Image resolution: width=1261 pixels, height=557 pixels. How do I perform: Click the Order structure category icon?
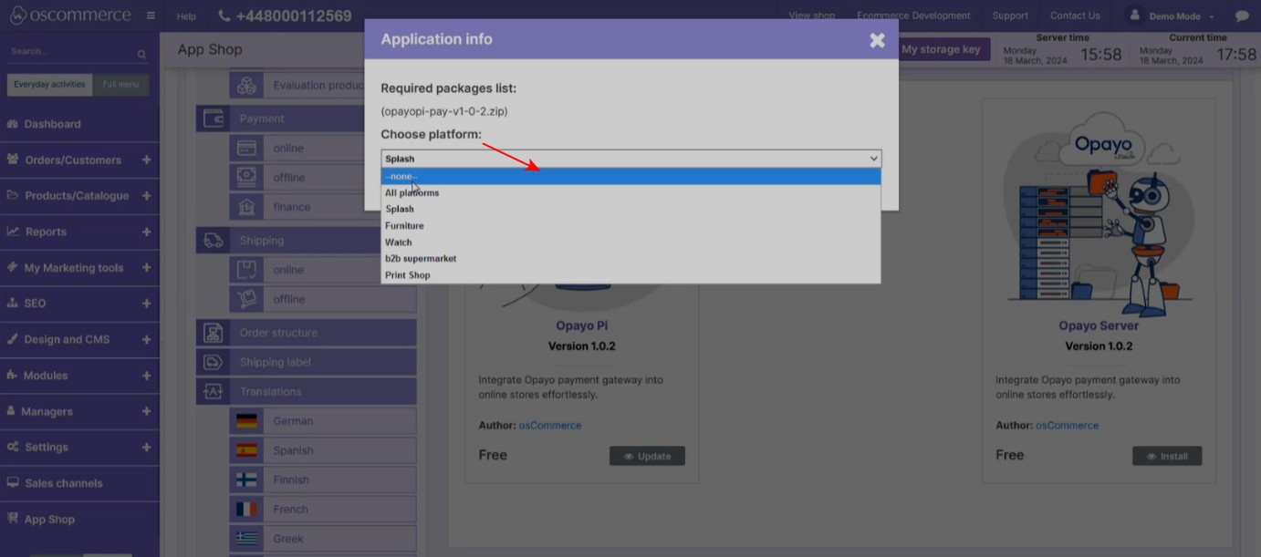tap(214, 333)
